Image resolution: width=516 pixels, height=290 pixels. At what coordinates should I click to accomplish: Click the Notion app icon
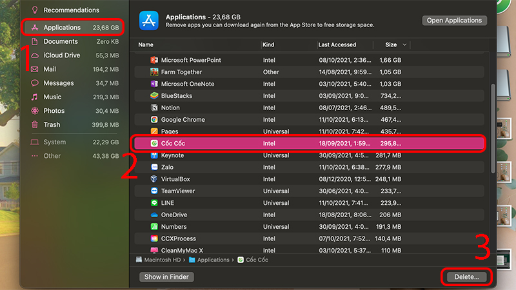click(154, 108)
